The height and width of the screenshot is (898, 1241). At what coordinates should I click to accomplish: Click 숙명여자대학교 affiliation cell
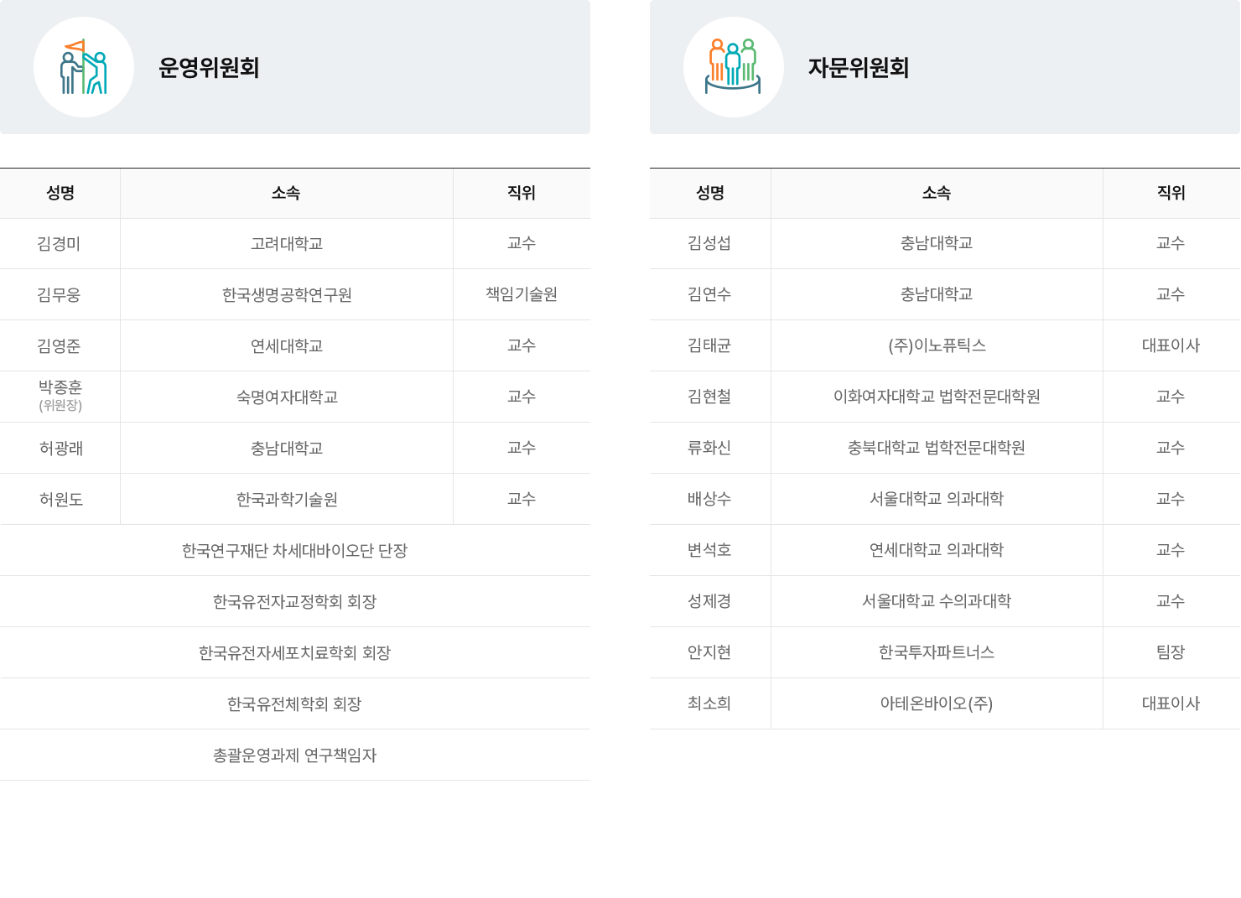pos(287,397)
